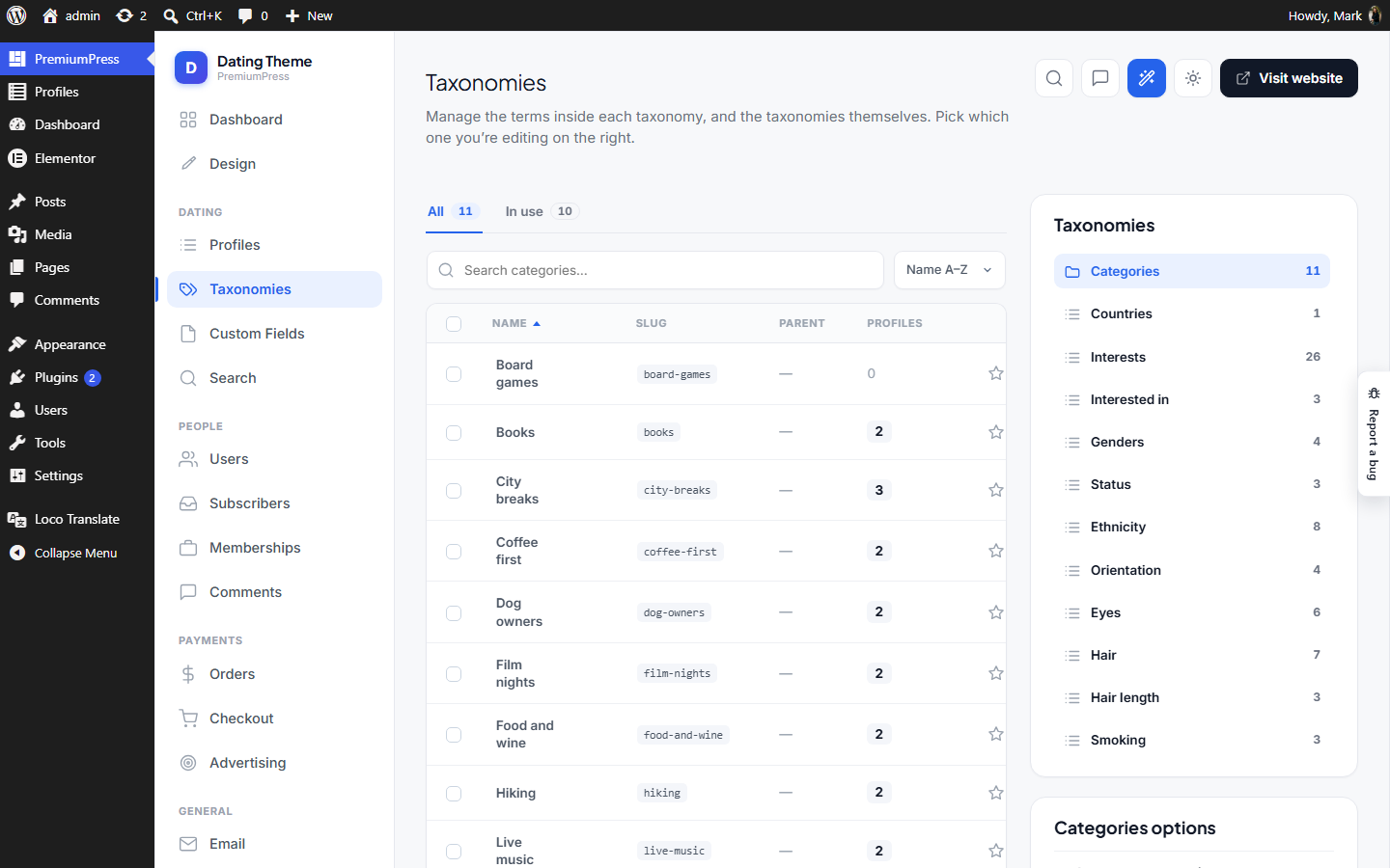Screen dimensions: 1390x868
Task: Select the Categories taxonomy row
Action: pyautogui.click(x=1192, y=271)
